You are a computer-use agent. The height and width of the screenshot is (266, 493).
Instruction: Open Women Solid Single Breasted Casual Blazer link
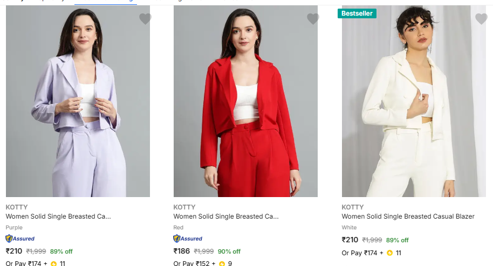point(408,216)
